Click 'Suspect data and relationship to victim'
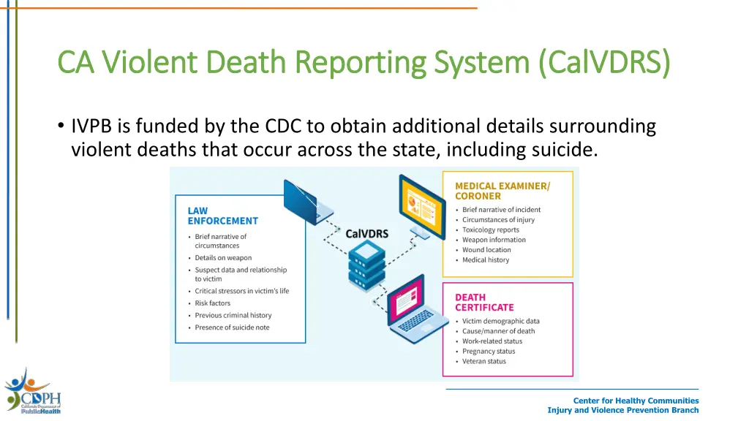This screenshot has height=421, width=749. pyautogui.click(x=241, y=275)
